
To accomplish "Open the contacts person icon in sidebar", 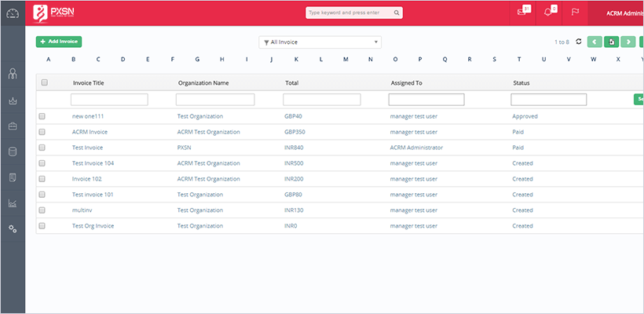I will (13, 75).
